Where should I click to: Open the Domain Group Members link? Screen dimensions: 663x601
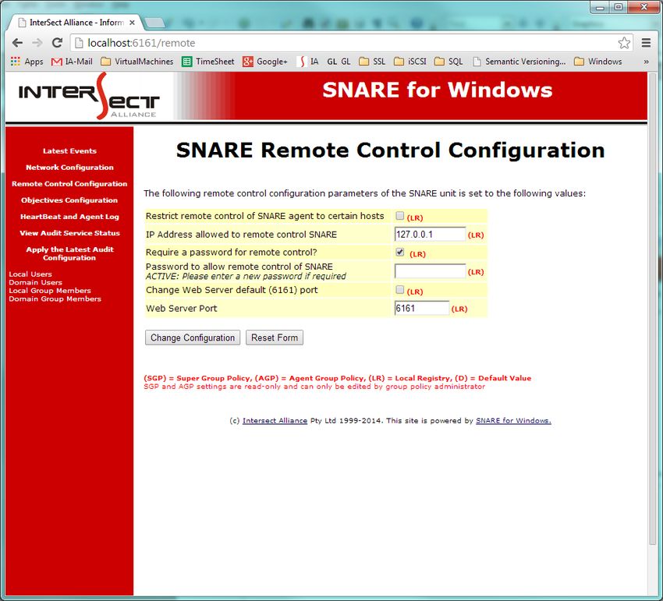pyautogui.click(x=55, y=299)
